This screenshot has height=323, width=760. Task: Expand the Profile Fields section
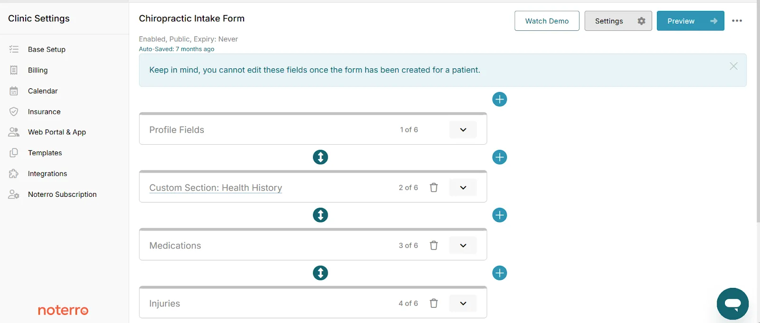(x=463, y=129)
